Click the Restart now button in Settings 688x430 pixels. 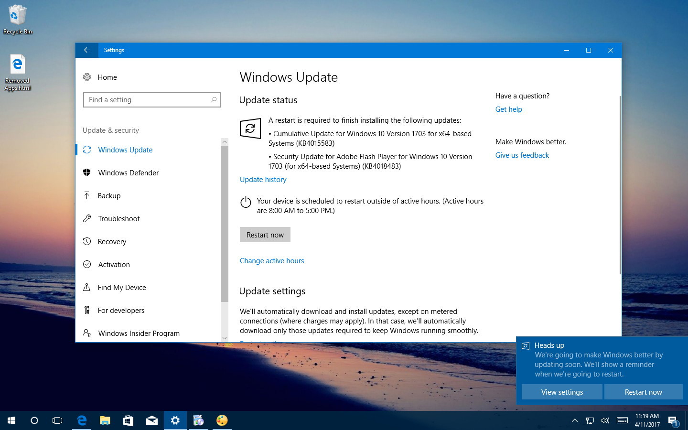pos(265,235)
